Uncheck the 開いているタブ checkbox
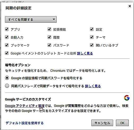Screen dimensions: 134x130 (92, 45)
